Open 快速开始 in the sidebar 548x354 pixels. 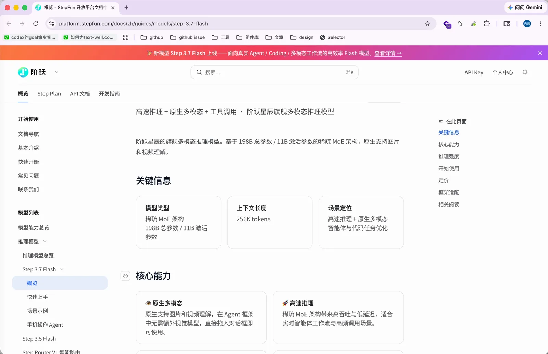click(x=28, y=162)
